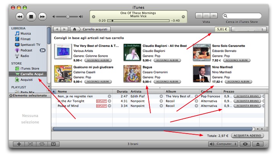Image resolution: width=275 pixels, height=158 pixels.
Task: Open Acquisti playlist in sidebar
Action: point(26,80)
